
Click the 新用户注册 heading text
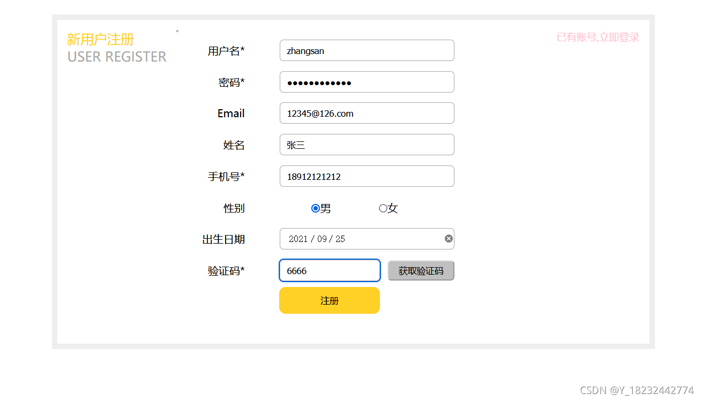(100, 39)
